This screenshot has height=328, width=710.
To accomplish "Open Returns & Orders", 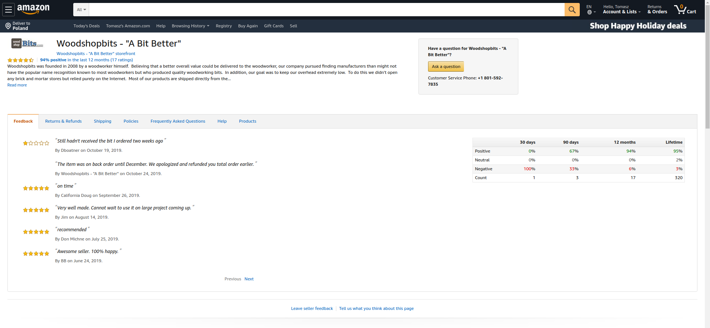I will coord(657,9).
